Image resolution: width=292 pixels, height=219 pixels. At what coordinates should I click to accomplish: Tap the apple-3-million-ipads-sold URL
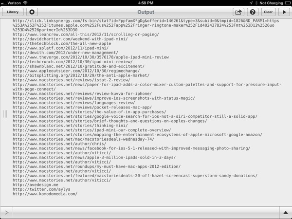94,158
